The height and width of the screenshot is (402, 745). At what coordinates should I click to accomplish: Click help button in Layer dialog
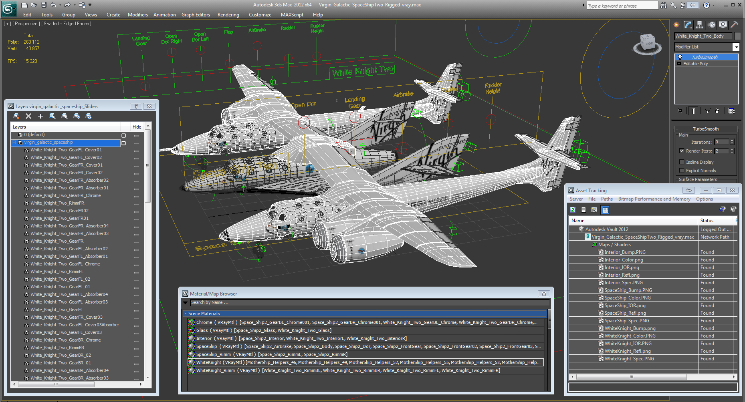(136, 106)
